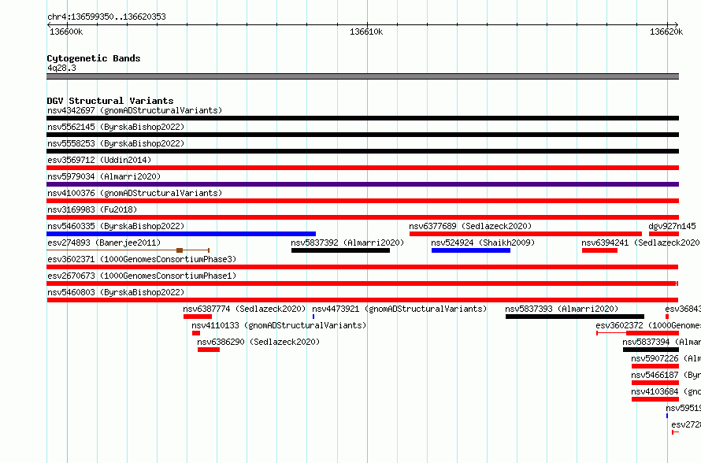Click the 136600k ruler label
The width and height of the screenshot is (701, 463).
pos(66,31)
